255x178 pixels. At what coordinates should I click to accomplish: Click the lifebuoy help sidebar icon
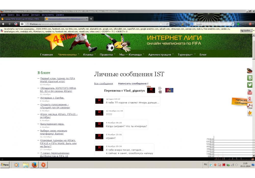click(250, 106)
